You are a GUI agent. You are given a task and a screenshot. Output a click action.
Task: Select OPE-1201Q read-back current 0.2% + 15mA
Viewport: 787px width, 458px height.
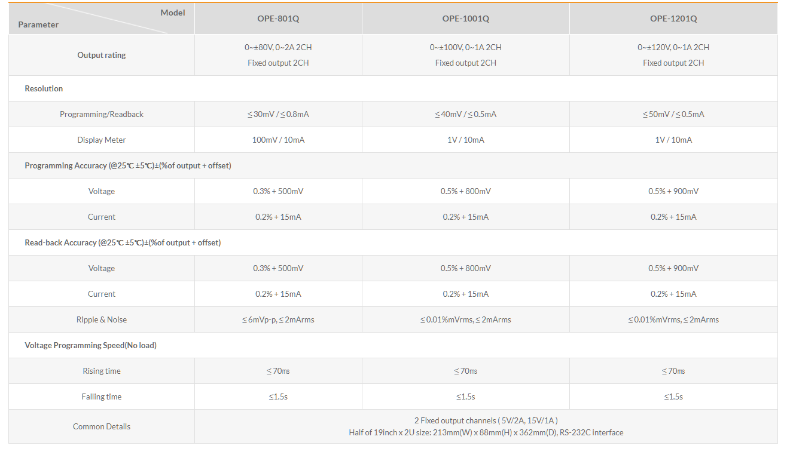pos(673,294)
